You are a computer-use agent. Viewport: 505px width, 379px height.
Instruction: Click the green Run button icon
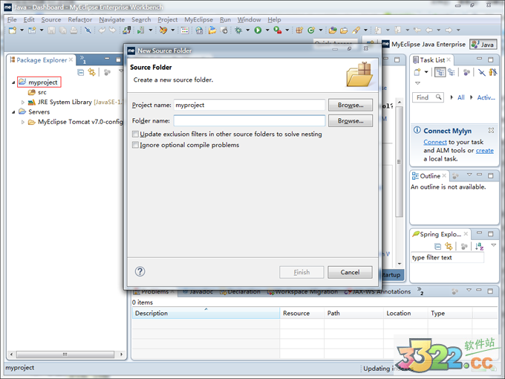(x=258, y=30)
